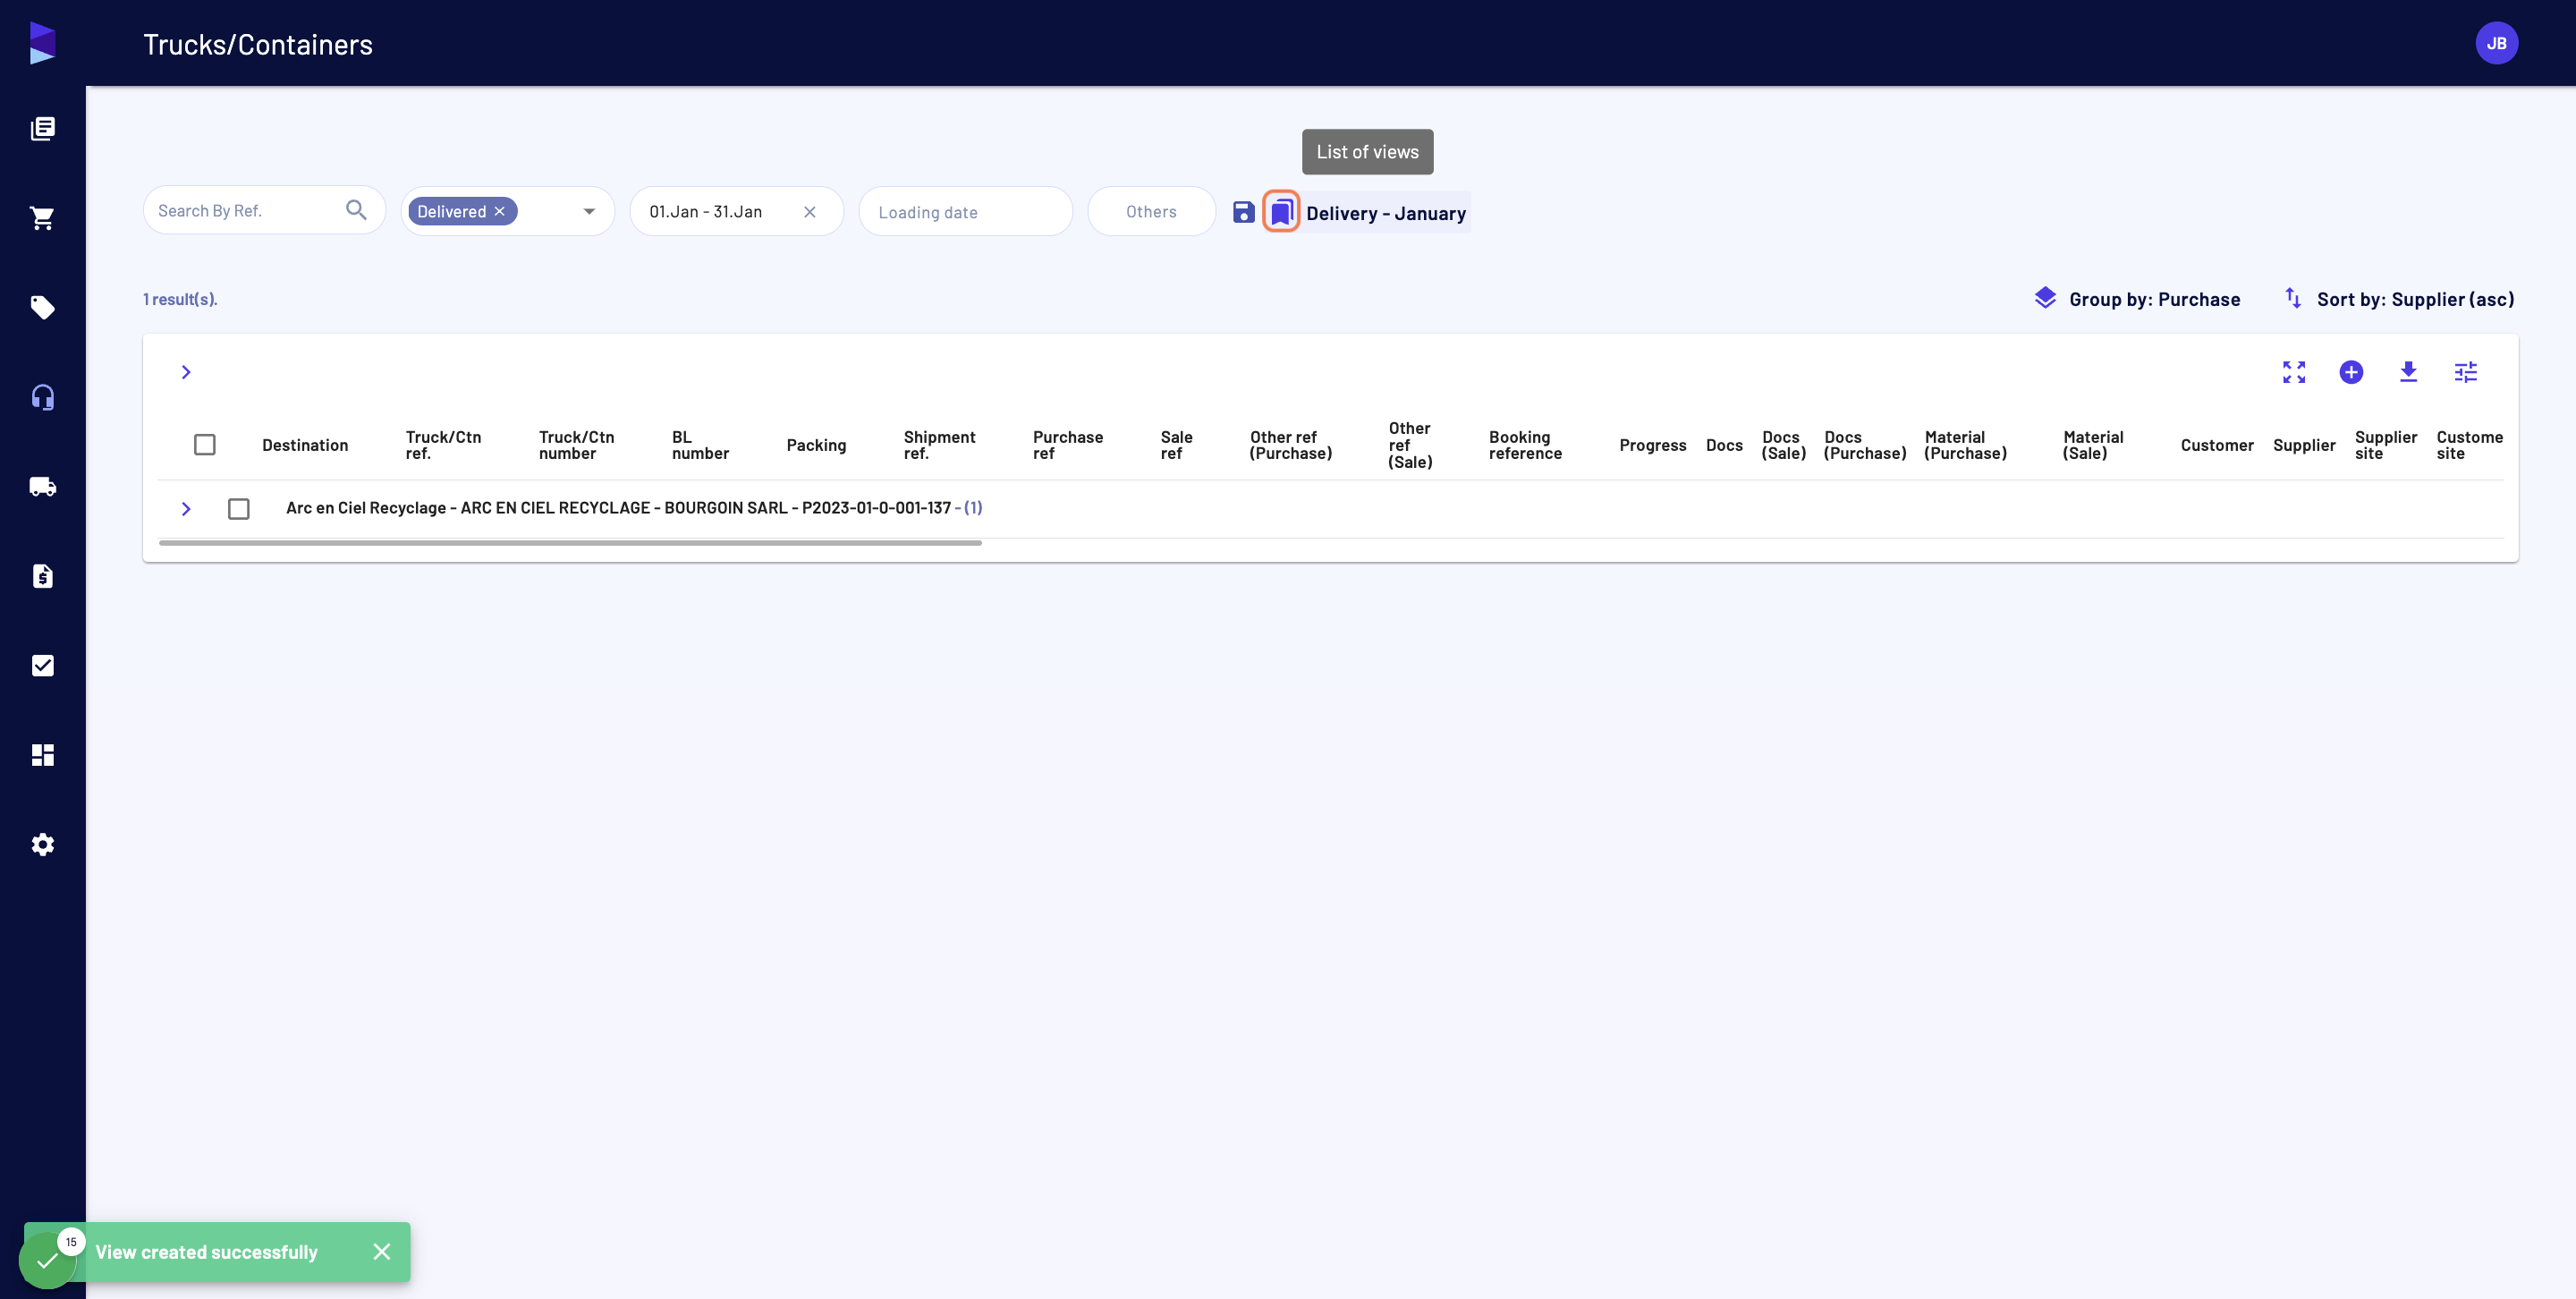Click the Loading date field
Screen dimensions: 2576x1299
[x=965, y=211]
